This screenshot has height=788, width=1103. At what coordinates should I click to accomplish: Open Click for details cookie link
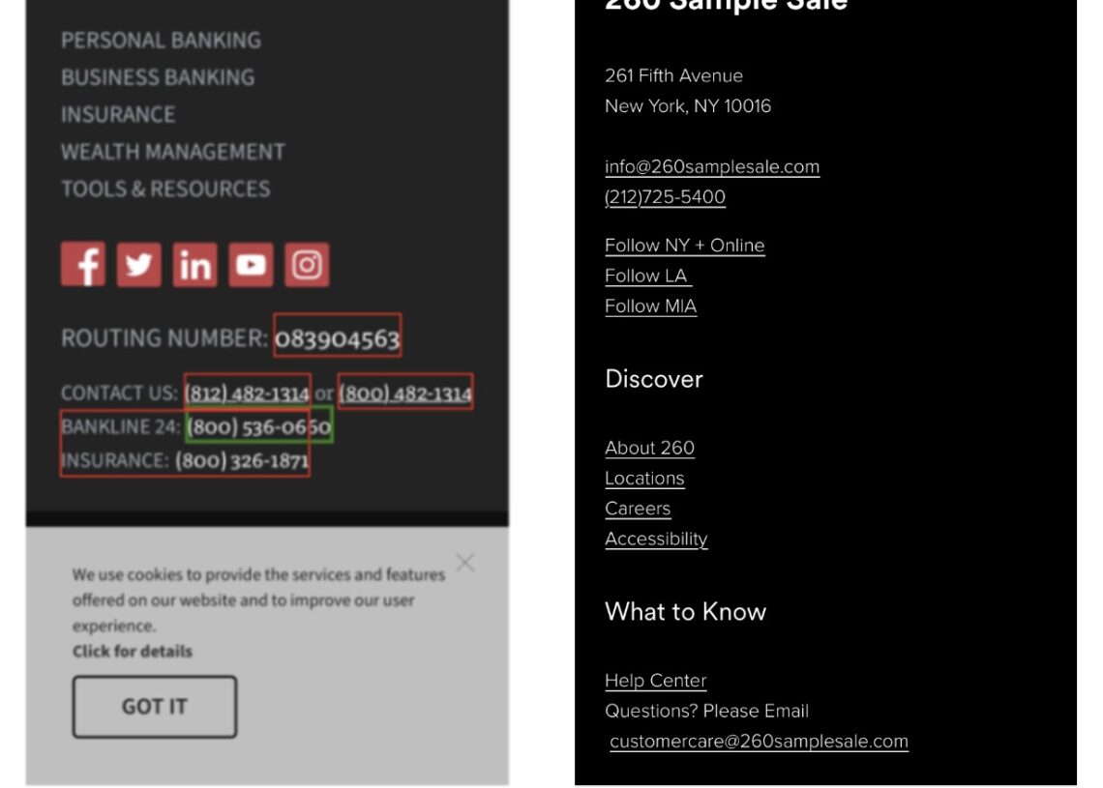click(x=133, y=652)
